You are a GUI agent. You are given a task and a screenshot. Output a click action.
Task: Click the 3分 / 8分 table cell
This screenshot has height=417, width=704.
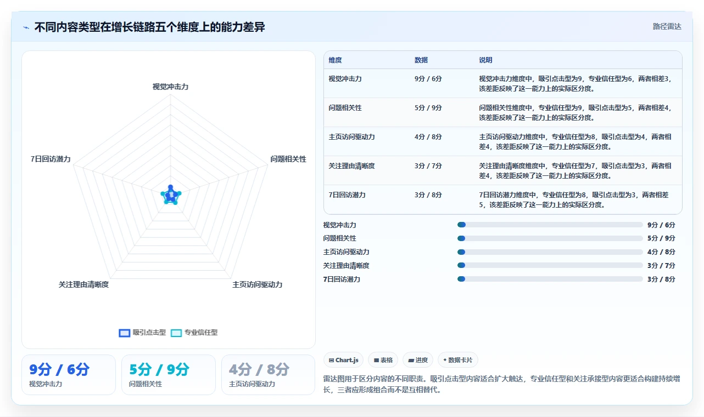tap(428, 195)
